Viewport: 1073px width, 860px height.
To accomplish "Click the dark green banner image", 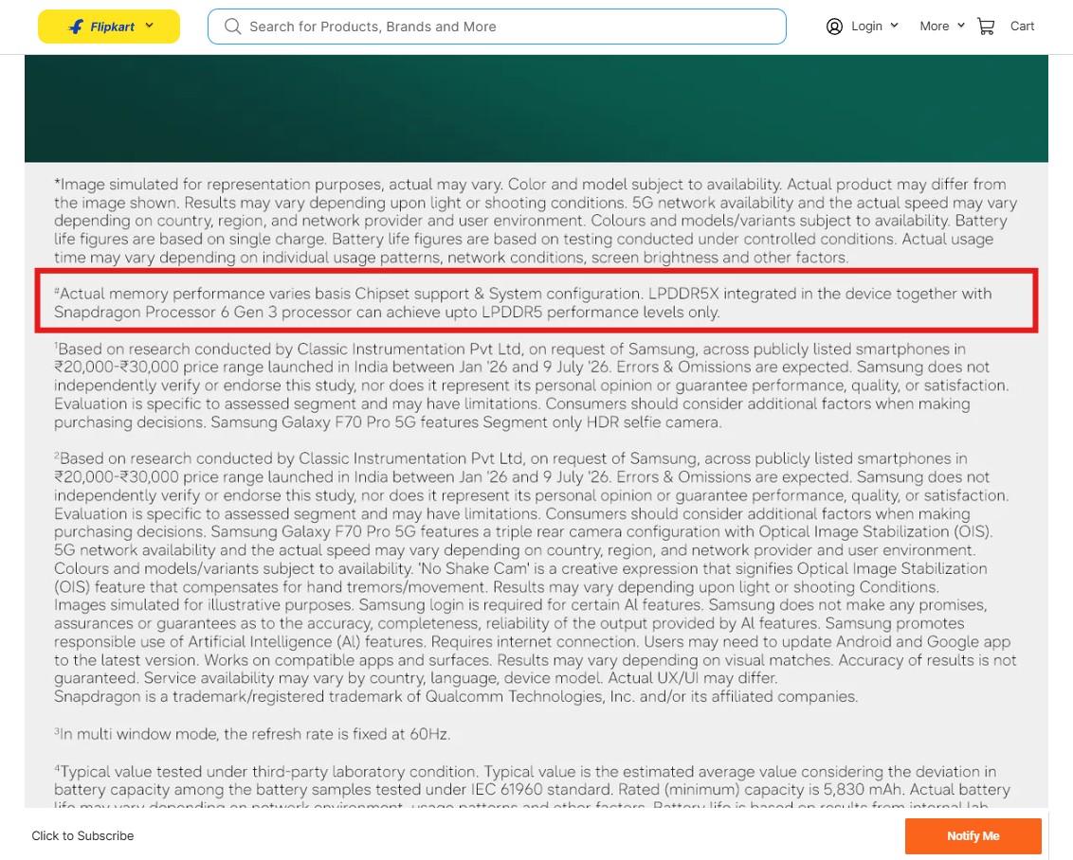I will pyautogui.click(x=536, y=109).
